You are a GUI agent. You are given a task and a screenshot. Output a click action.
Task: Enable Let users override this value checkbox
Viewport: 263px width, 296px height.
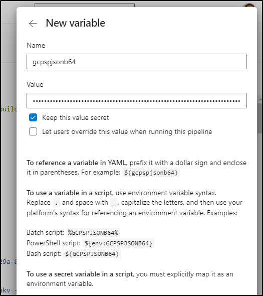(x=33, y=131)
